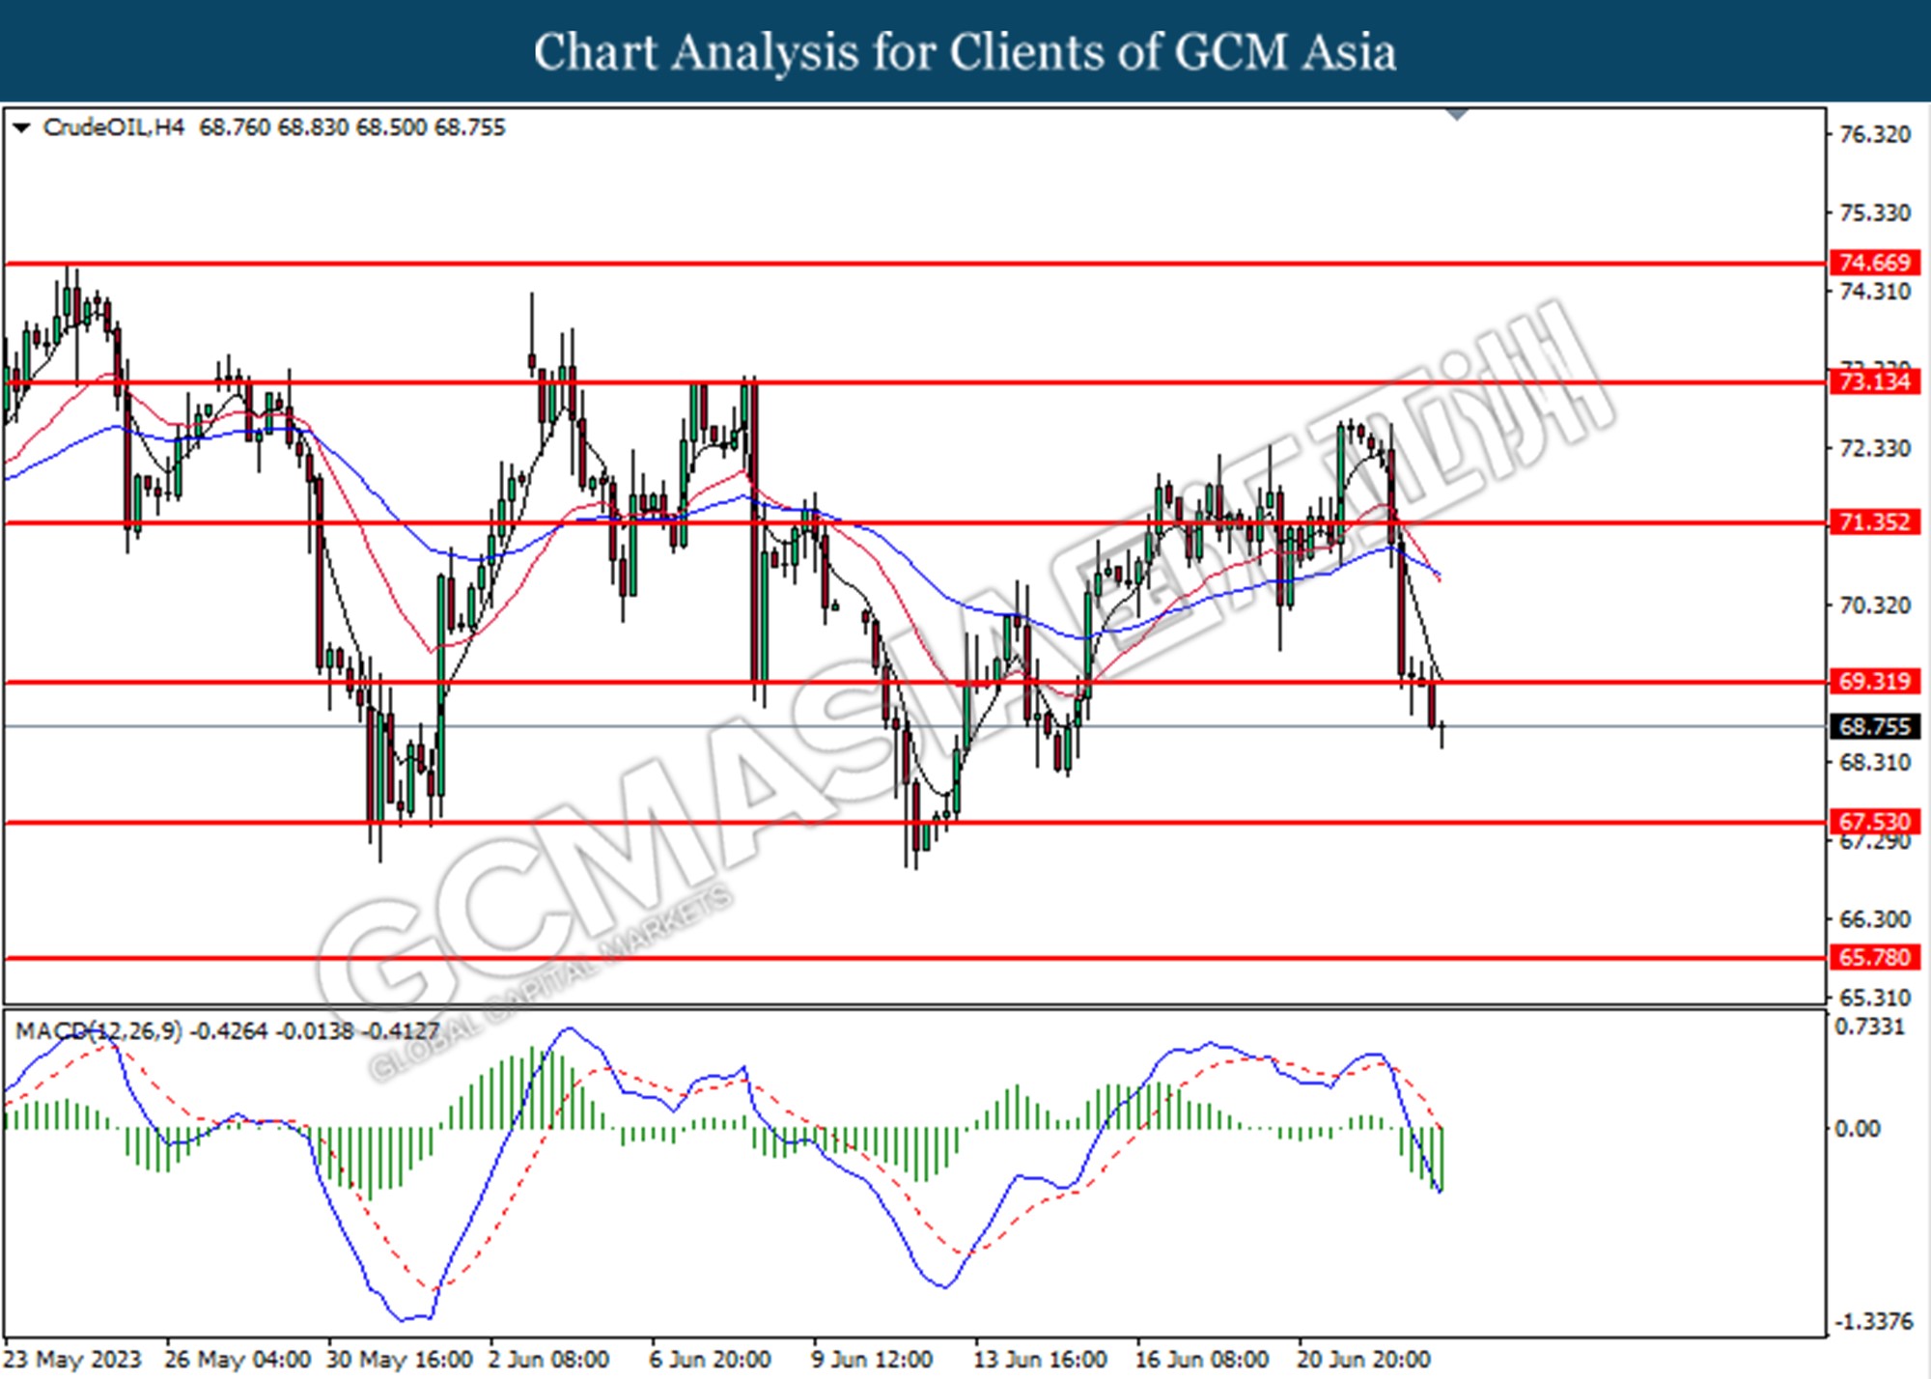Open the CrudeOIL,H4 chart dropdown arrow
This screenshot has width=1931, height=1379.
point(22,127)
